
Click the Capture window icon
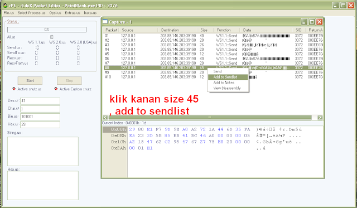[105, 22]
